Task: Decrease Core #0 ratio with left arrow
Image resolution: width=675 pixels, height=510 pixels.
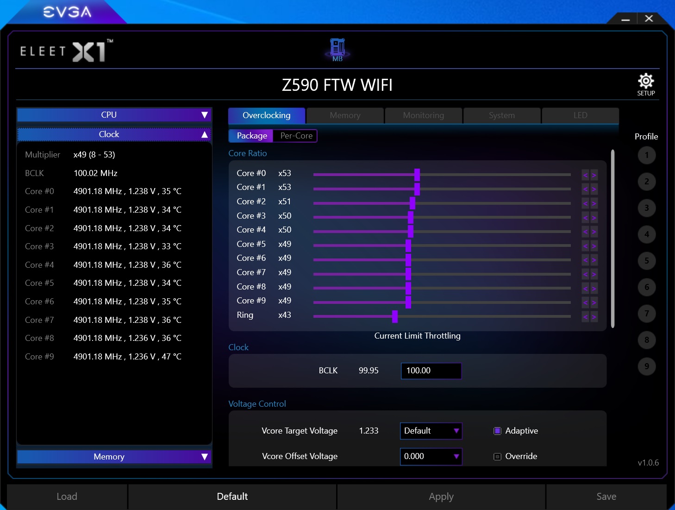Action: [x=585, y=175]
